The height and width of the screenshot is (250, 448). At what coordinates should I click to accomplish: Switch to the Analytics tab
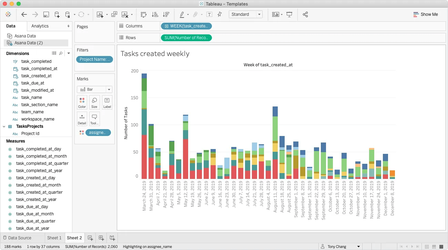(40, 26)
